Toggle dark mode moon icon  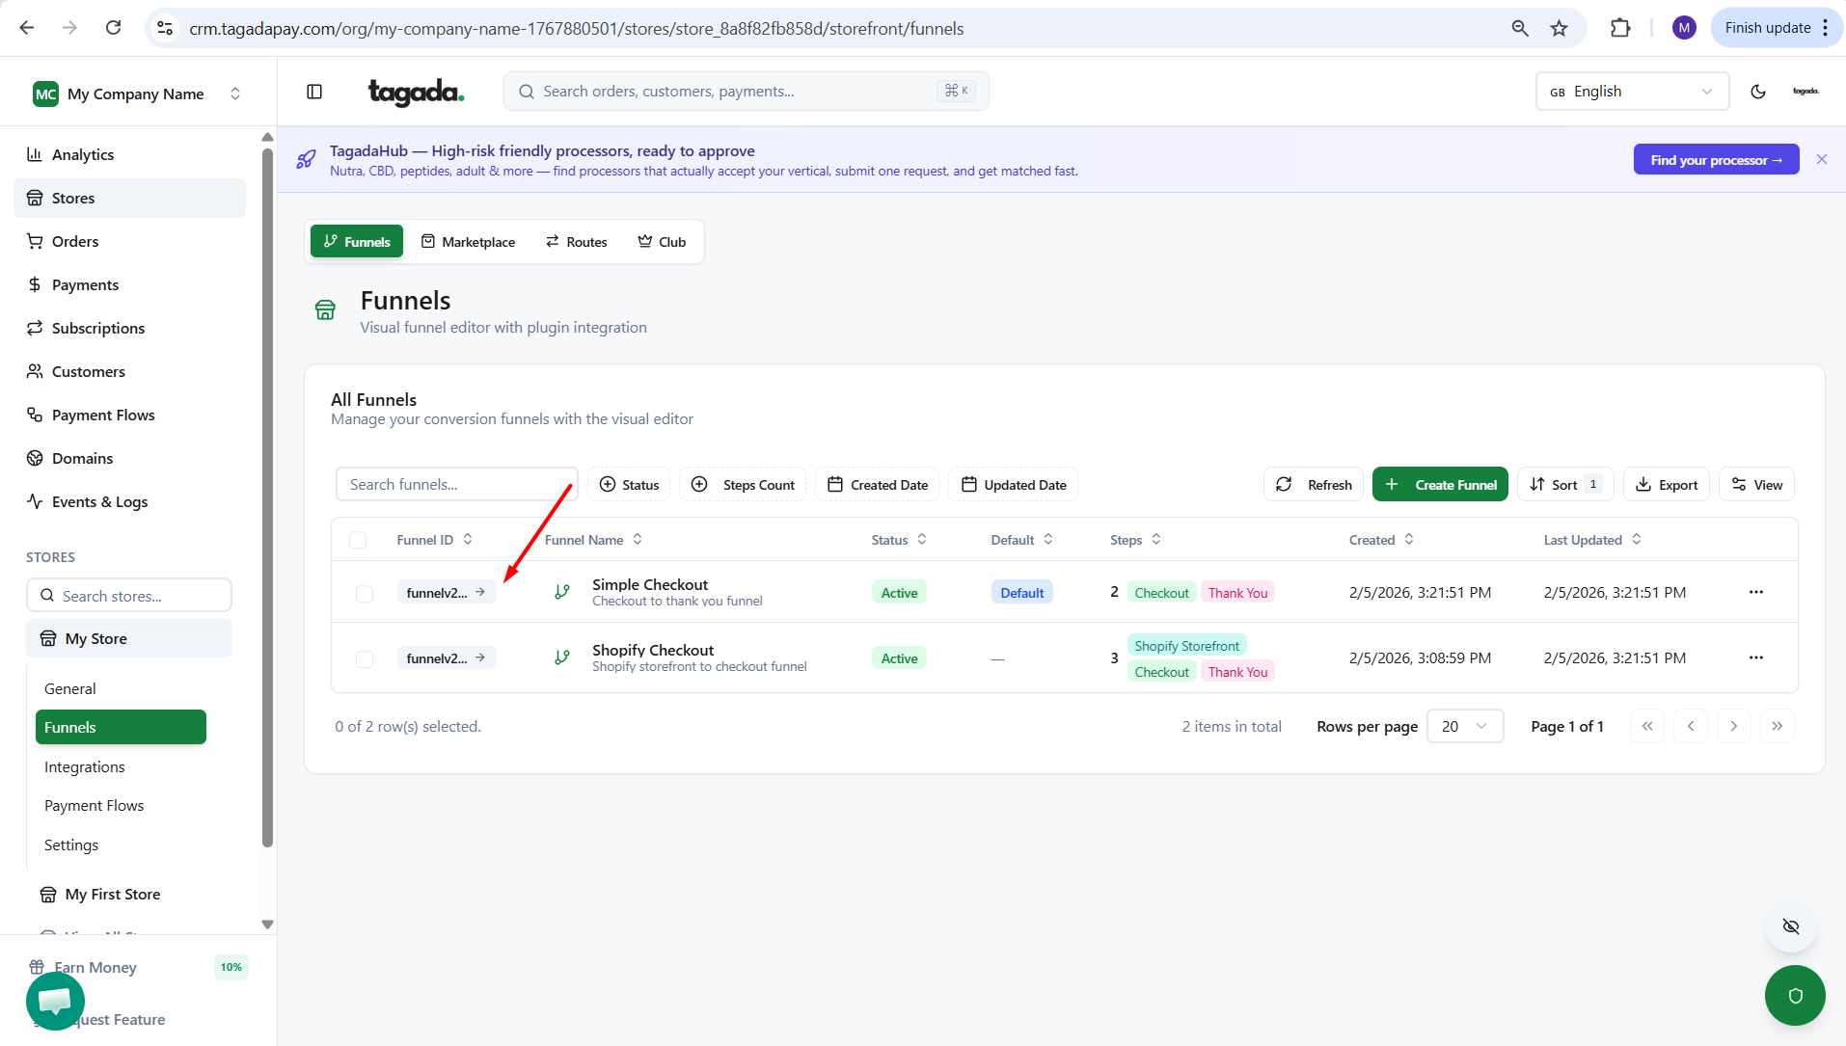tap(1757, 92)
